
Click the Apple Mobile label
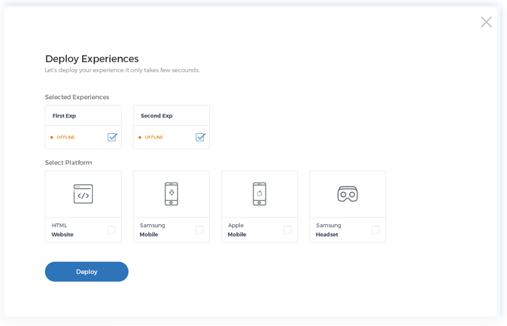237,230
